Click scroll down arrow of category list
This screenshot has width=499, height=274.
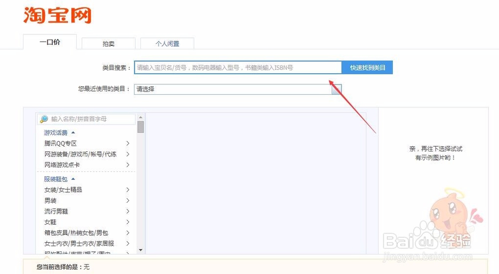pos(141,250)
